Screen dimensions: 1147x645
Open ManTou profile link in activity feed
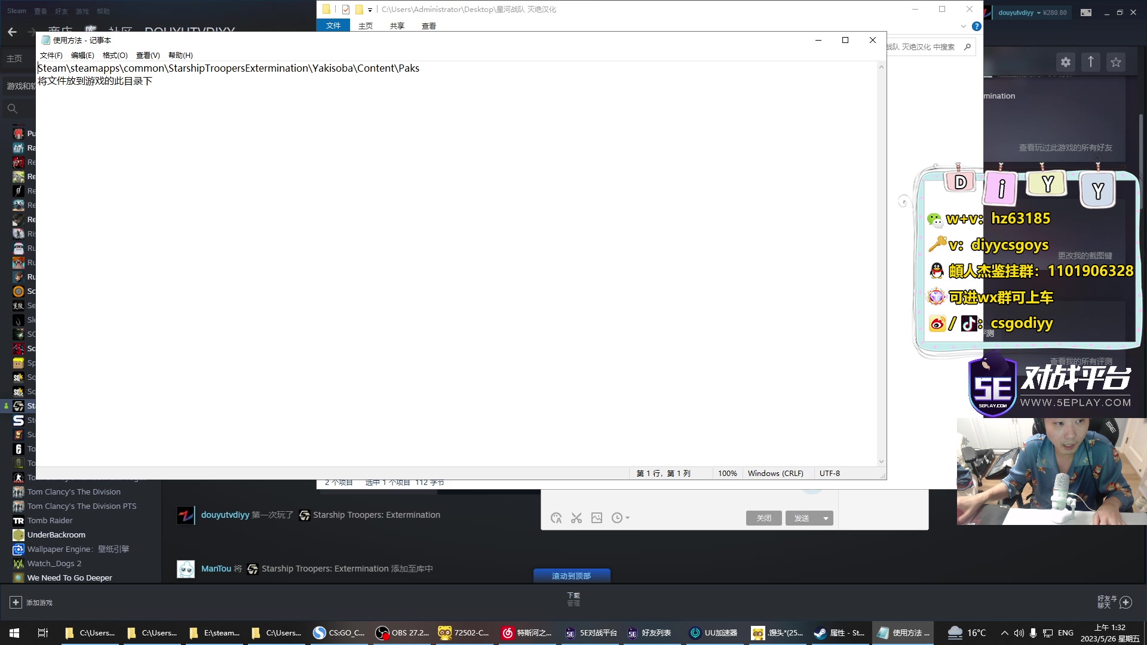[x=216, y=569]
